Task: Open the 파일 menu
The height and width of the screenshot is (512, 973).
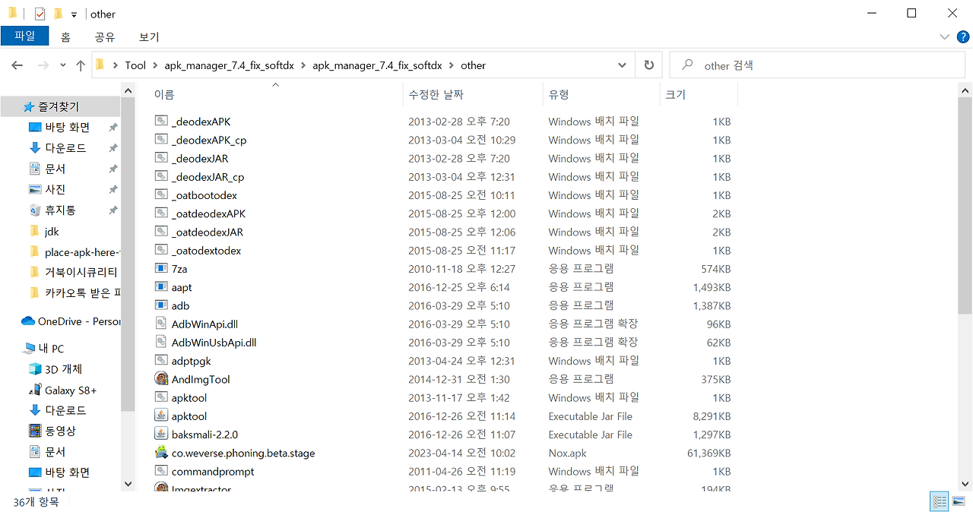Action: [24, 36]
